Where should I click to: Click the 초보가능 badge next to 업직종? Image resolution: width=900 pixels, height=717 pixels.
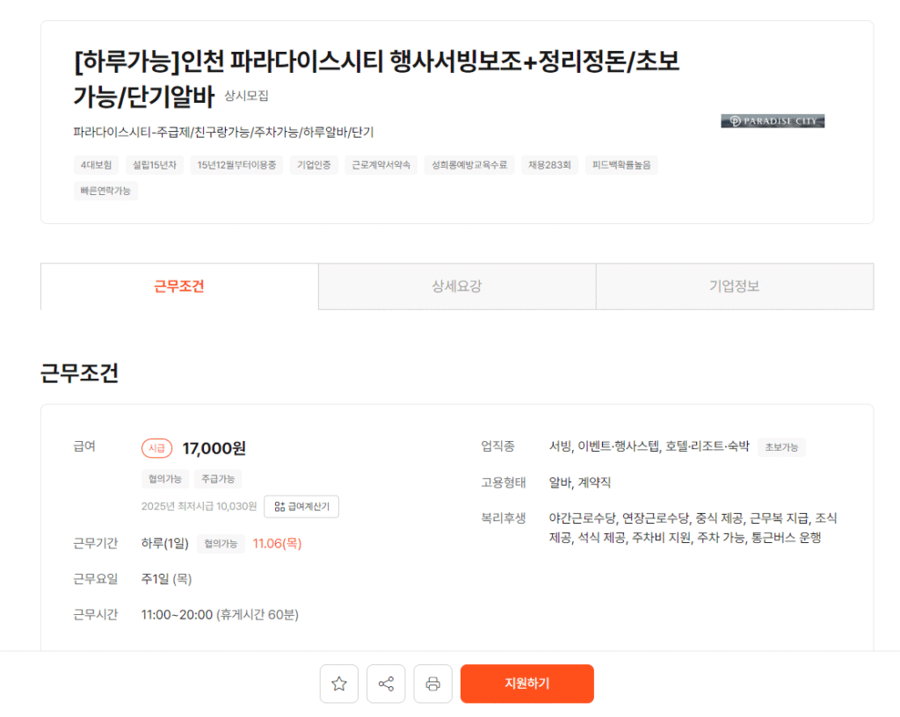780,446
